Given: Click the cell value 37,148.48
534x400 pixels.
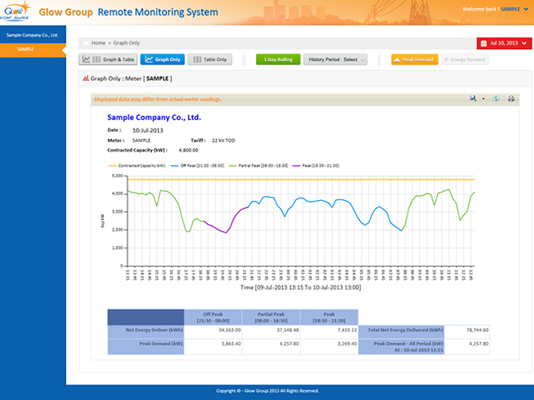Looking at the screenshot, I should [288, 330].
